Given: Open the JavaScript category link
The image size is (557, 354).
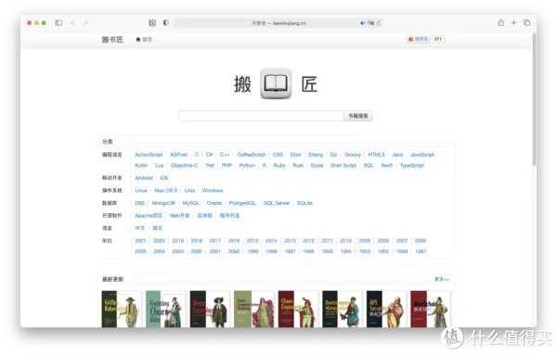Looking at the screenshot, I should (x=422, y=155).
